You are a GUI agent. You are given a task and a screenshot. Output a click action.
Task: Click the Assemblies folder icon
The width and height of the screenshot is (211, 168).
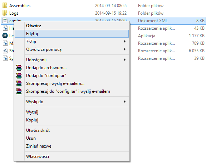tap(5, 5)
